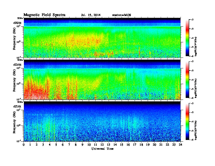Click the dH/dt panel color scale bar
The width and height of the screenshot is (215, 166).
[x=187, y=38]
